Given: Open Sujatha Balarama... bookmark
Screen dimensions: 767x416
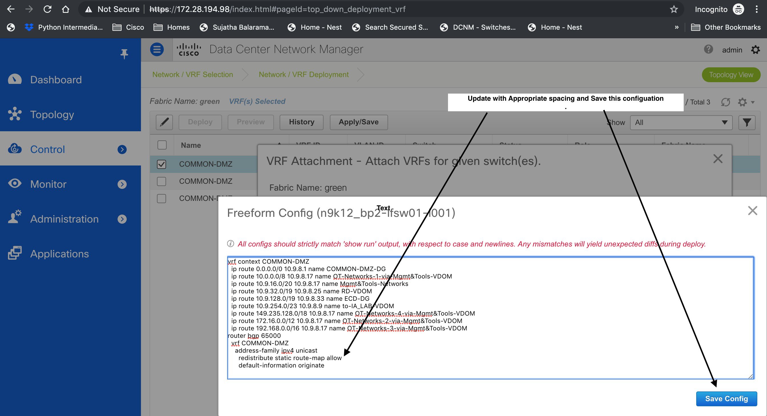Looking at the screenshot, I should click(x=237, y=27).
